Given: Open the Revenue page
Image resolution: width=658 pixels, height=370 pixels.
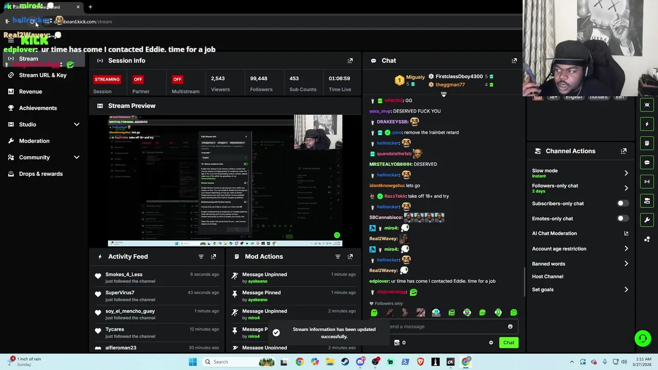Looking at the screenshot, I should (30, 91).
